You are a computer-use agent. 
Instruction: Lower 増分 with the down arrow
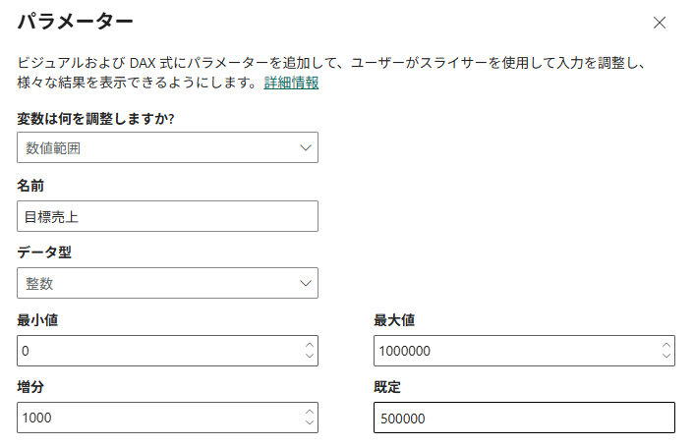(310, 422)
